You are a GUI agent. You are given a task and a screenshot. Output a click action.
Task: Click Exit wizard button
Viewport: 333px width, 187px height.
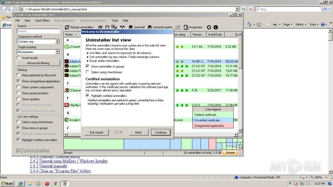(x=96, y=132)
